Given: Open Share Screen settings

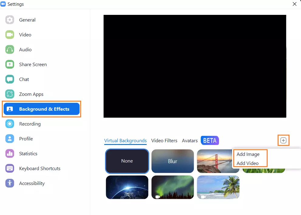Looking at the screenshot, I should (32, 64).
